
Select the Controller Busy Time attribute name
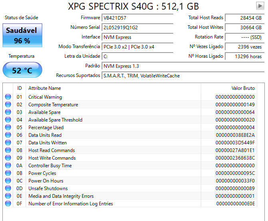click(50, 166)
